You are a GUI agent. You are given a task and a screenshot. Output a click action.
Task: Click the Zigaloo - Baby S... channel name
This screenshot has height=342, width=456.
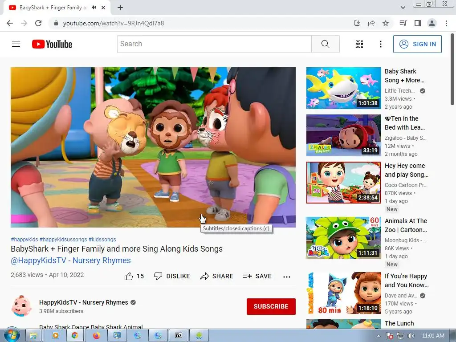tap(405, 138)
